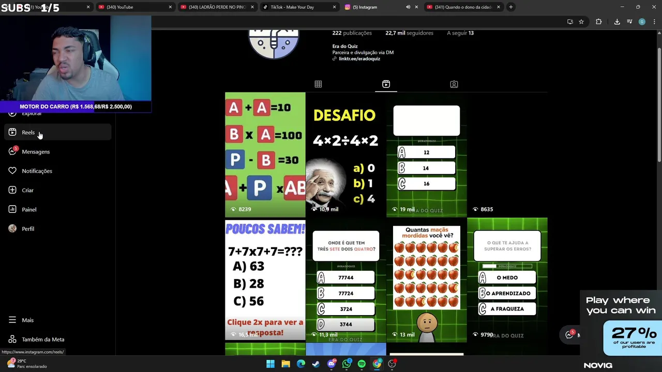Select the (5) Instagram browser tab

pos(372,7)
